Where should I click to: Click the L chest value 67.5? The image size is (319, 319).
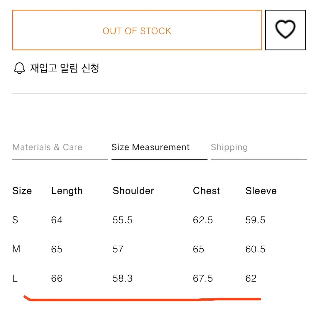click(x=203, y=278)
